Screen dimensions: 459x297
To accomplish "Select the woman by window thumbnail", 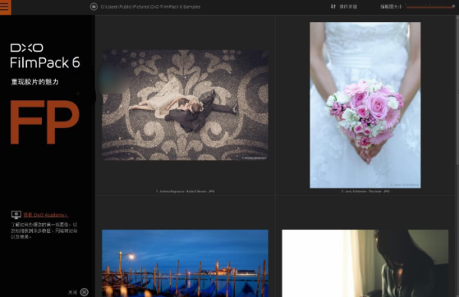I will [x=365, y=263].
